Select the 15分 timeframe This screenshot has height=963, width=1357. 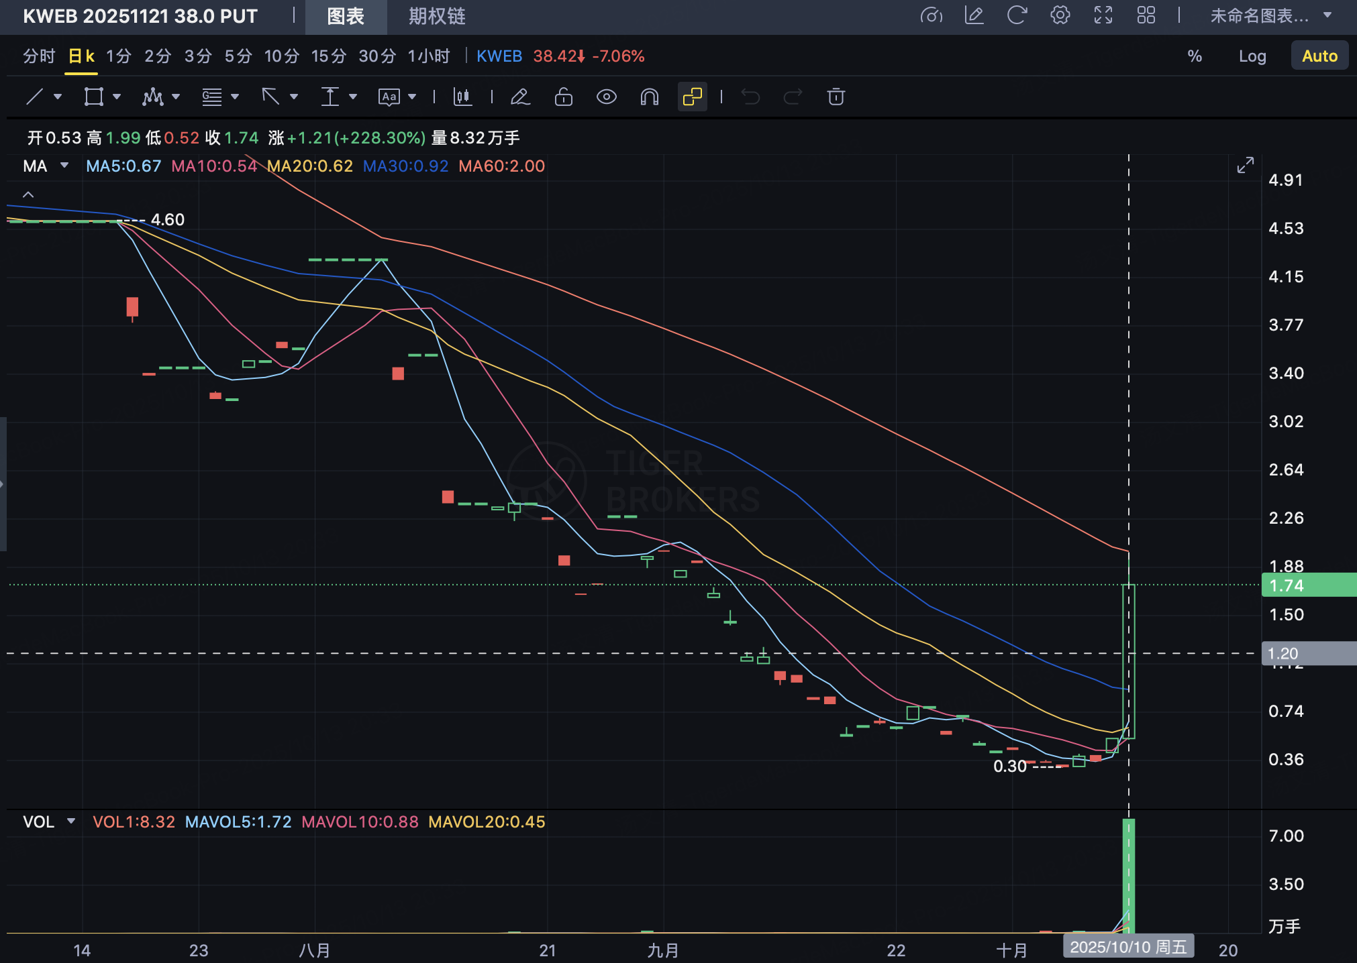pyautogui.click(x=328, y=56)
